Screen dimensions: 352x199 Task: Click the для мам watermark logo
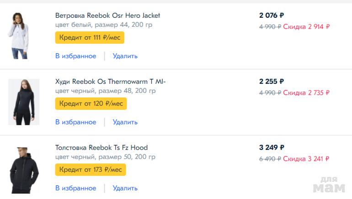[329, 184]
